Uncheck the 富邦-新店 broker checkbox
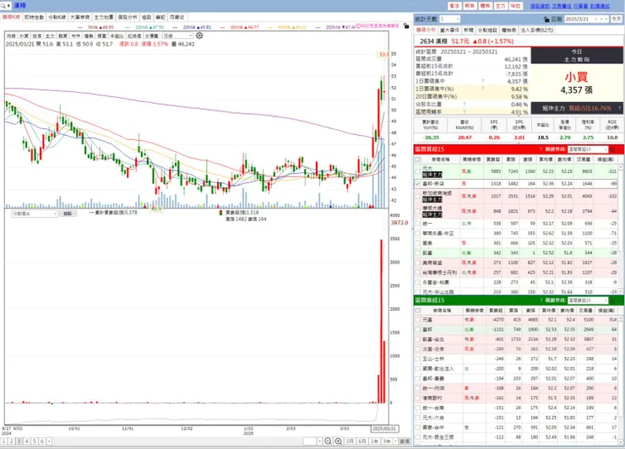Image resolution: width=625 pixels, height=449 pixels. (x=417, y=184)
